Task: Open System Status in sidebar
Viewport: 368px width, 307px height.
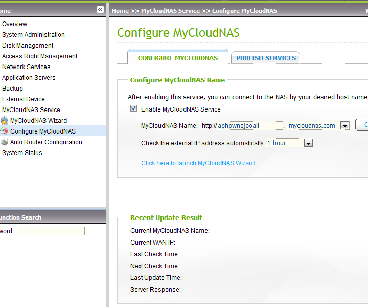Action: [x=22, y=153]
